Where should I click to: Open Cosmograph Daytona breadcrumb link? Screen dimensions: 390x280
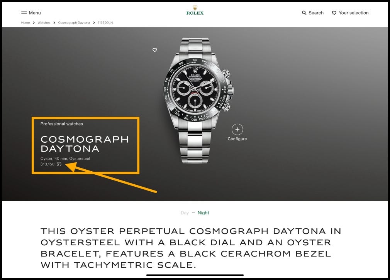coord(74,23)
